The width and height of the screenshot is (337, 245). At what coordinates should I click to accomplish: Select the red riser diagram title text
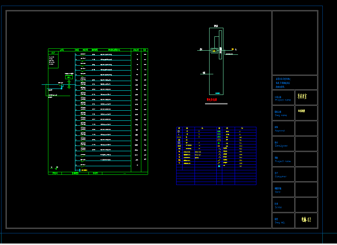point(211,100)
